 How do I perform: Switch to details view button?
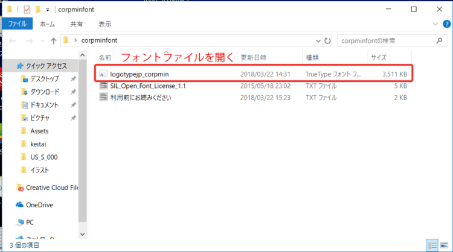pos(432,245)
